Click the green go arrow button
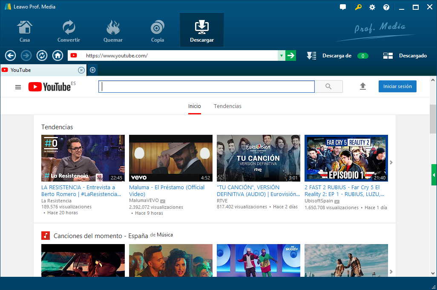The height and width of the screenshot is (290, 437). click(290, 56)
